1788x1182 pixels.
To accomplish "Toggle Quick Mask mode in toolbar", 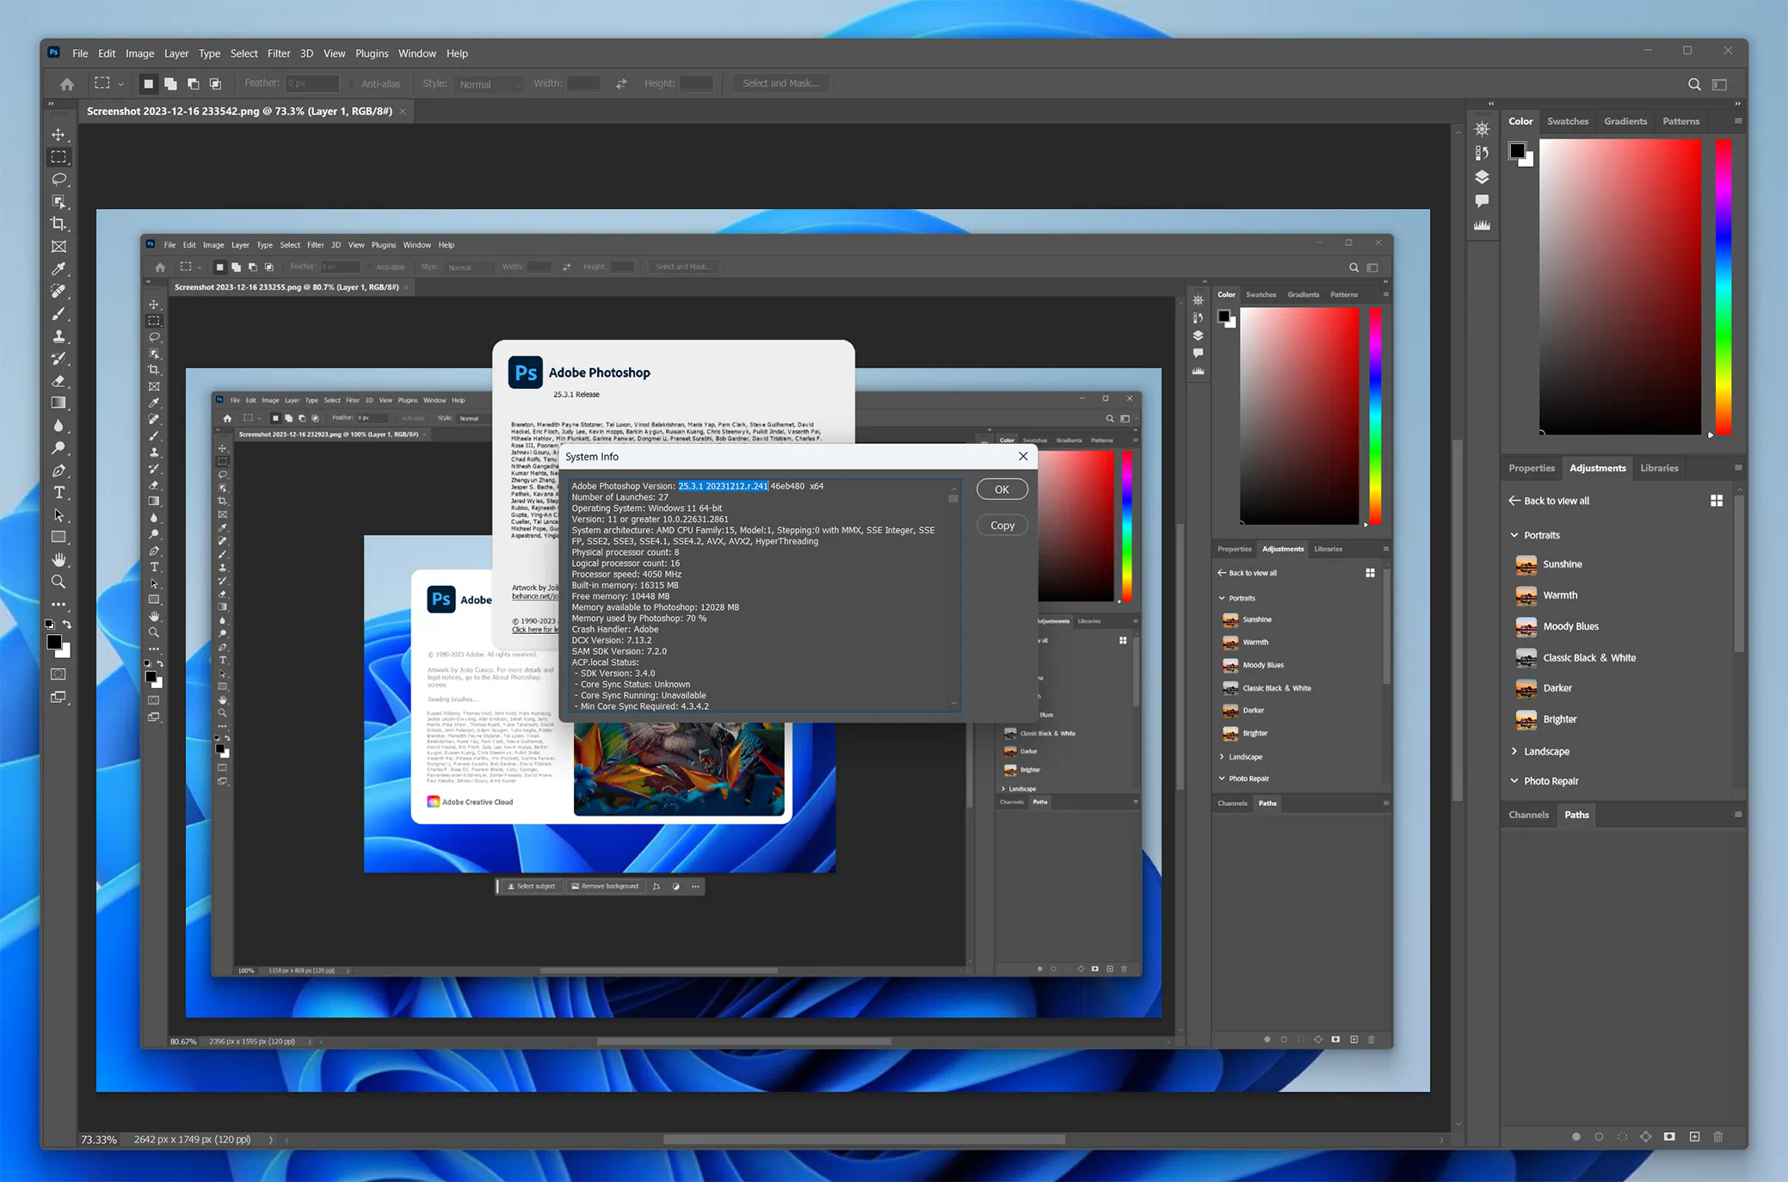I will tap(59, 674).
